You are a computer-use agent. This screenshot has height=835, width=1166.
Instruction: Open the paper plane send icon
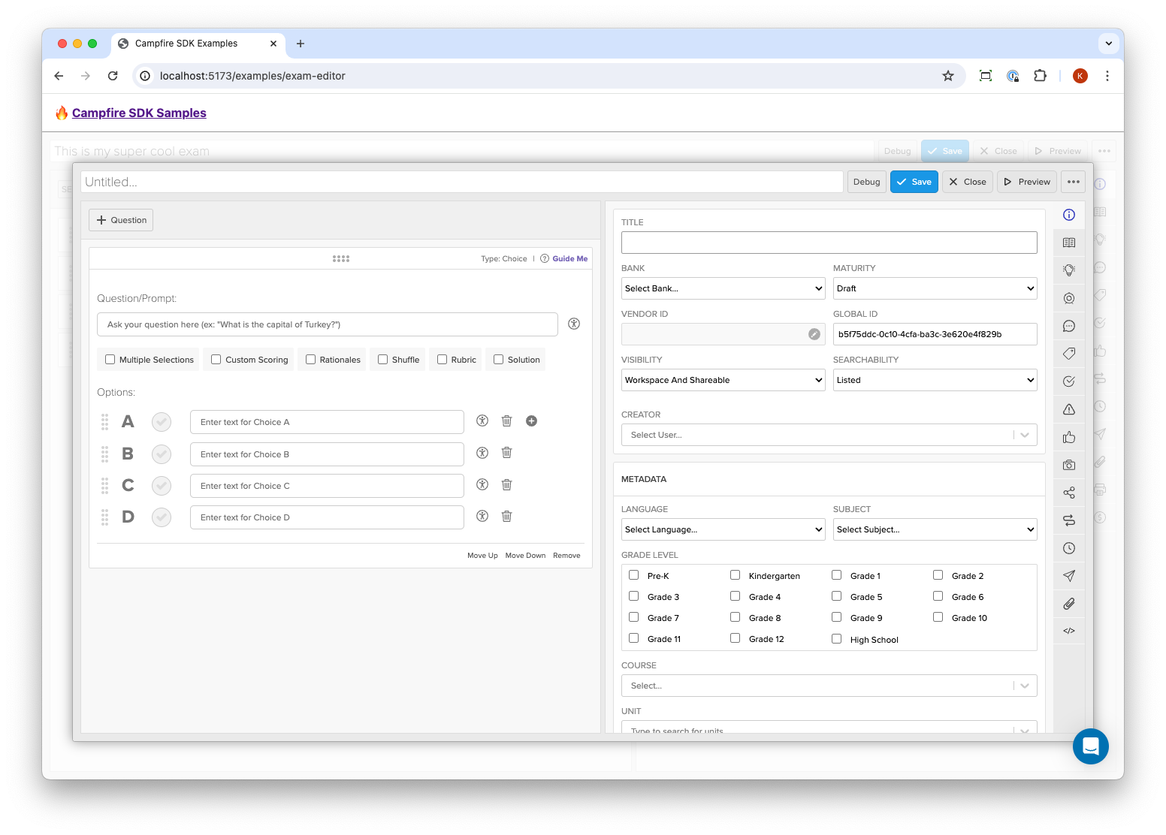point(1069,576)
